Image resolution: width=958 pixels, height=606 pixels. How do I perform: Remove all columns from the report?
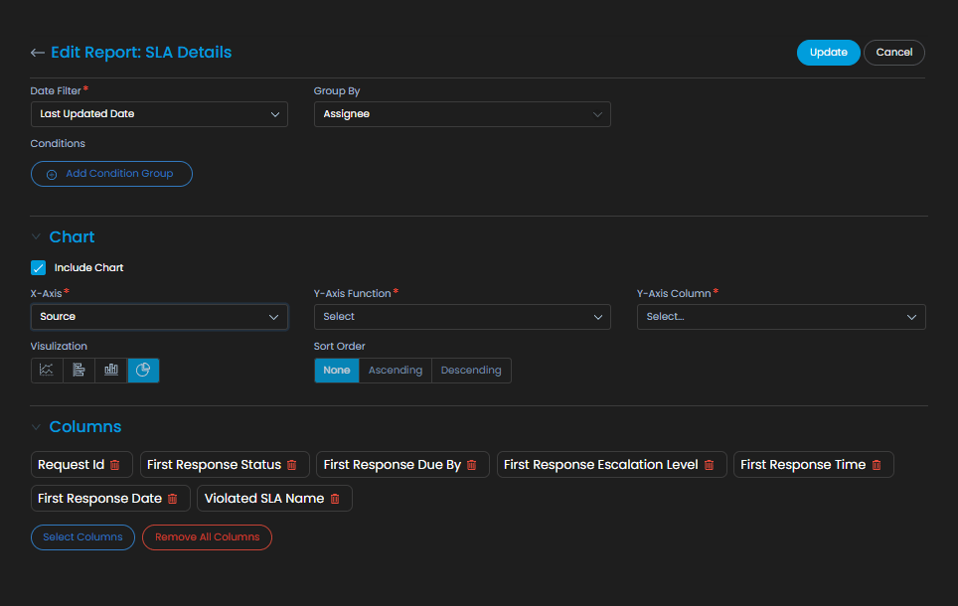pyautogui.click(x=207, y=537)
